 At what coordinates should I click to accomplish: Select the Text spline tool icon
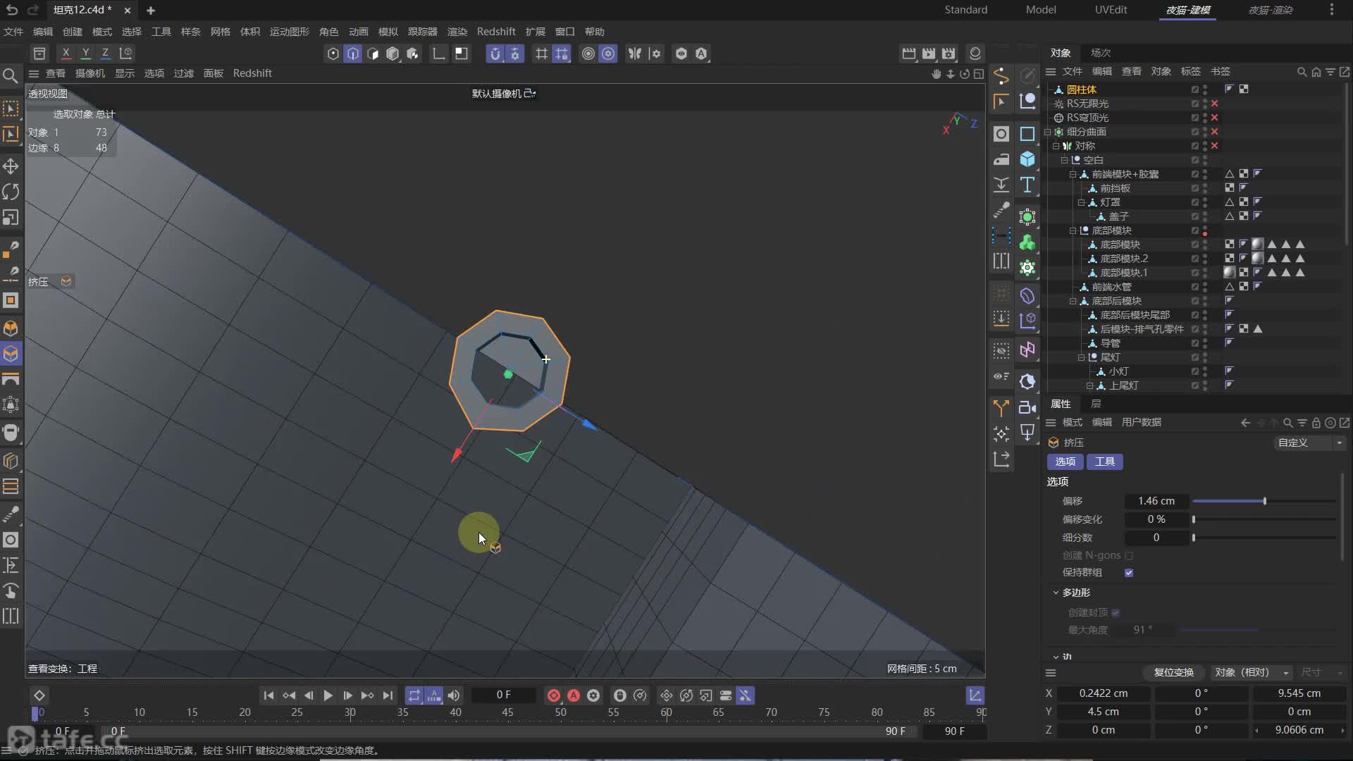click(x=1027, y=185)
